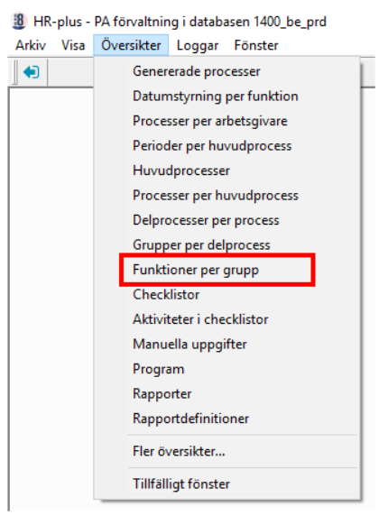This screenshot has height=516, width=388.
Task: Choose Datumstyrning per funktion
Action: tap(227, 97)
